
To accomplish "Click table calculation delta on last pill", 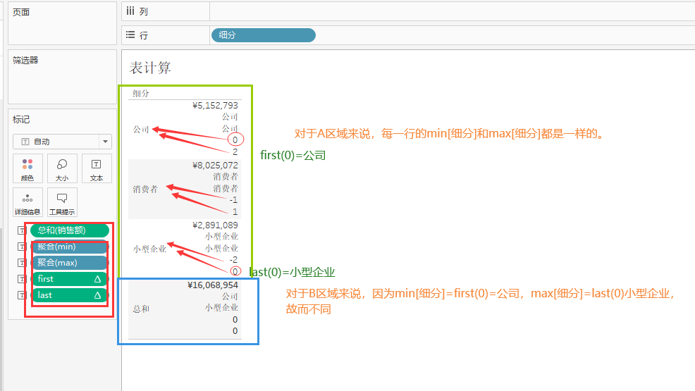I will tap(97, 295).
